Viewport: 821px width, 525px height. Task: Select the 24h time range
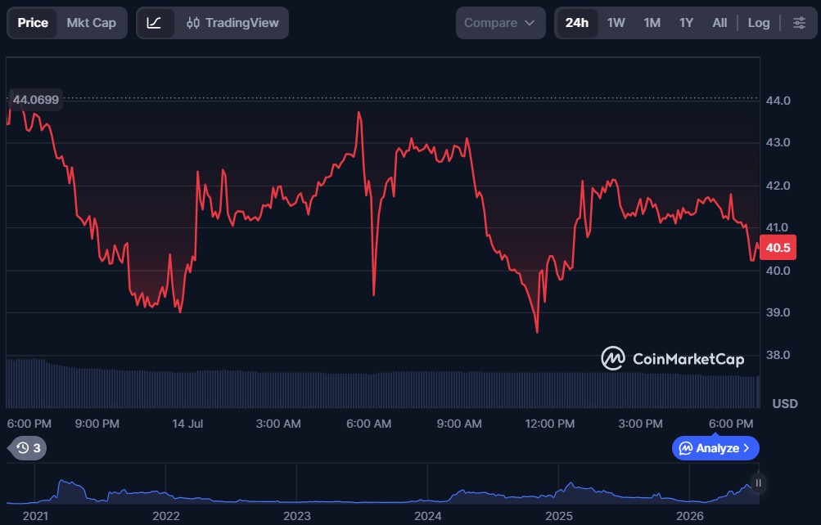tap(577, 23)
